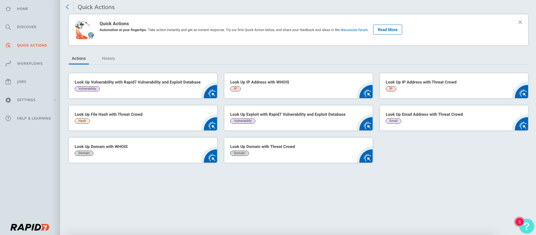Open Look Up IP Address with Threat Crowd title

(x=421, y=82)
